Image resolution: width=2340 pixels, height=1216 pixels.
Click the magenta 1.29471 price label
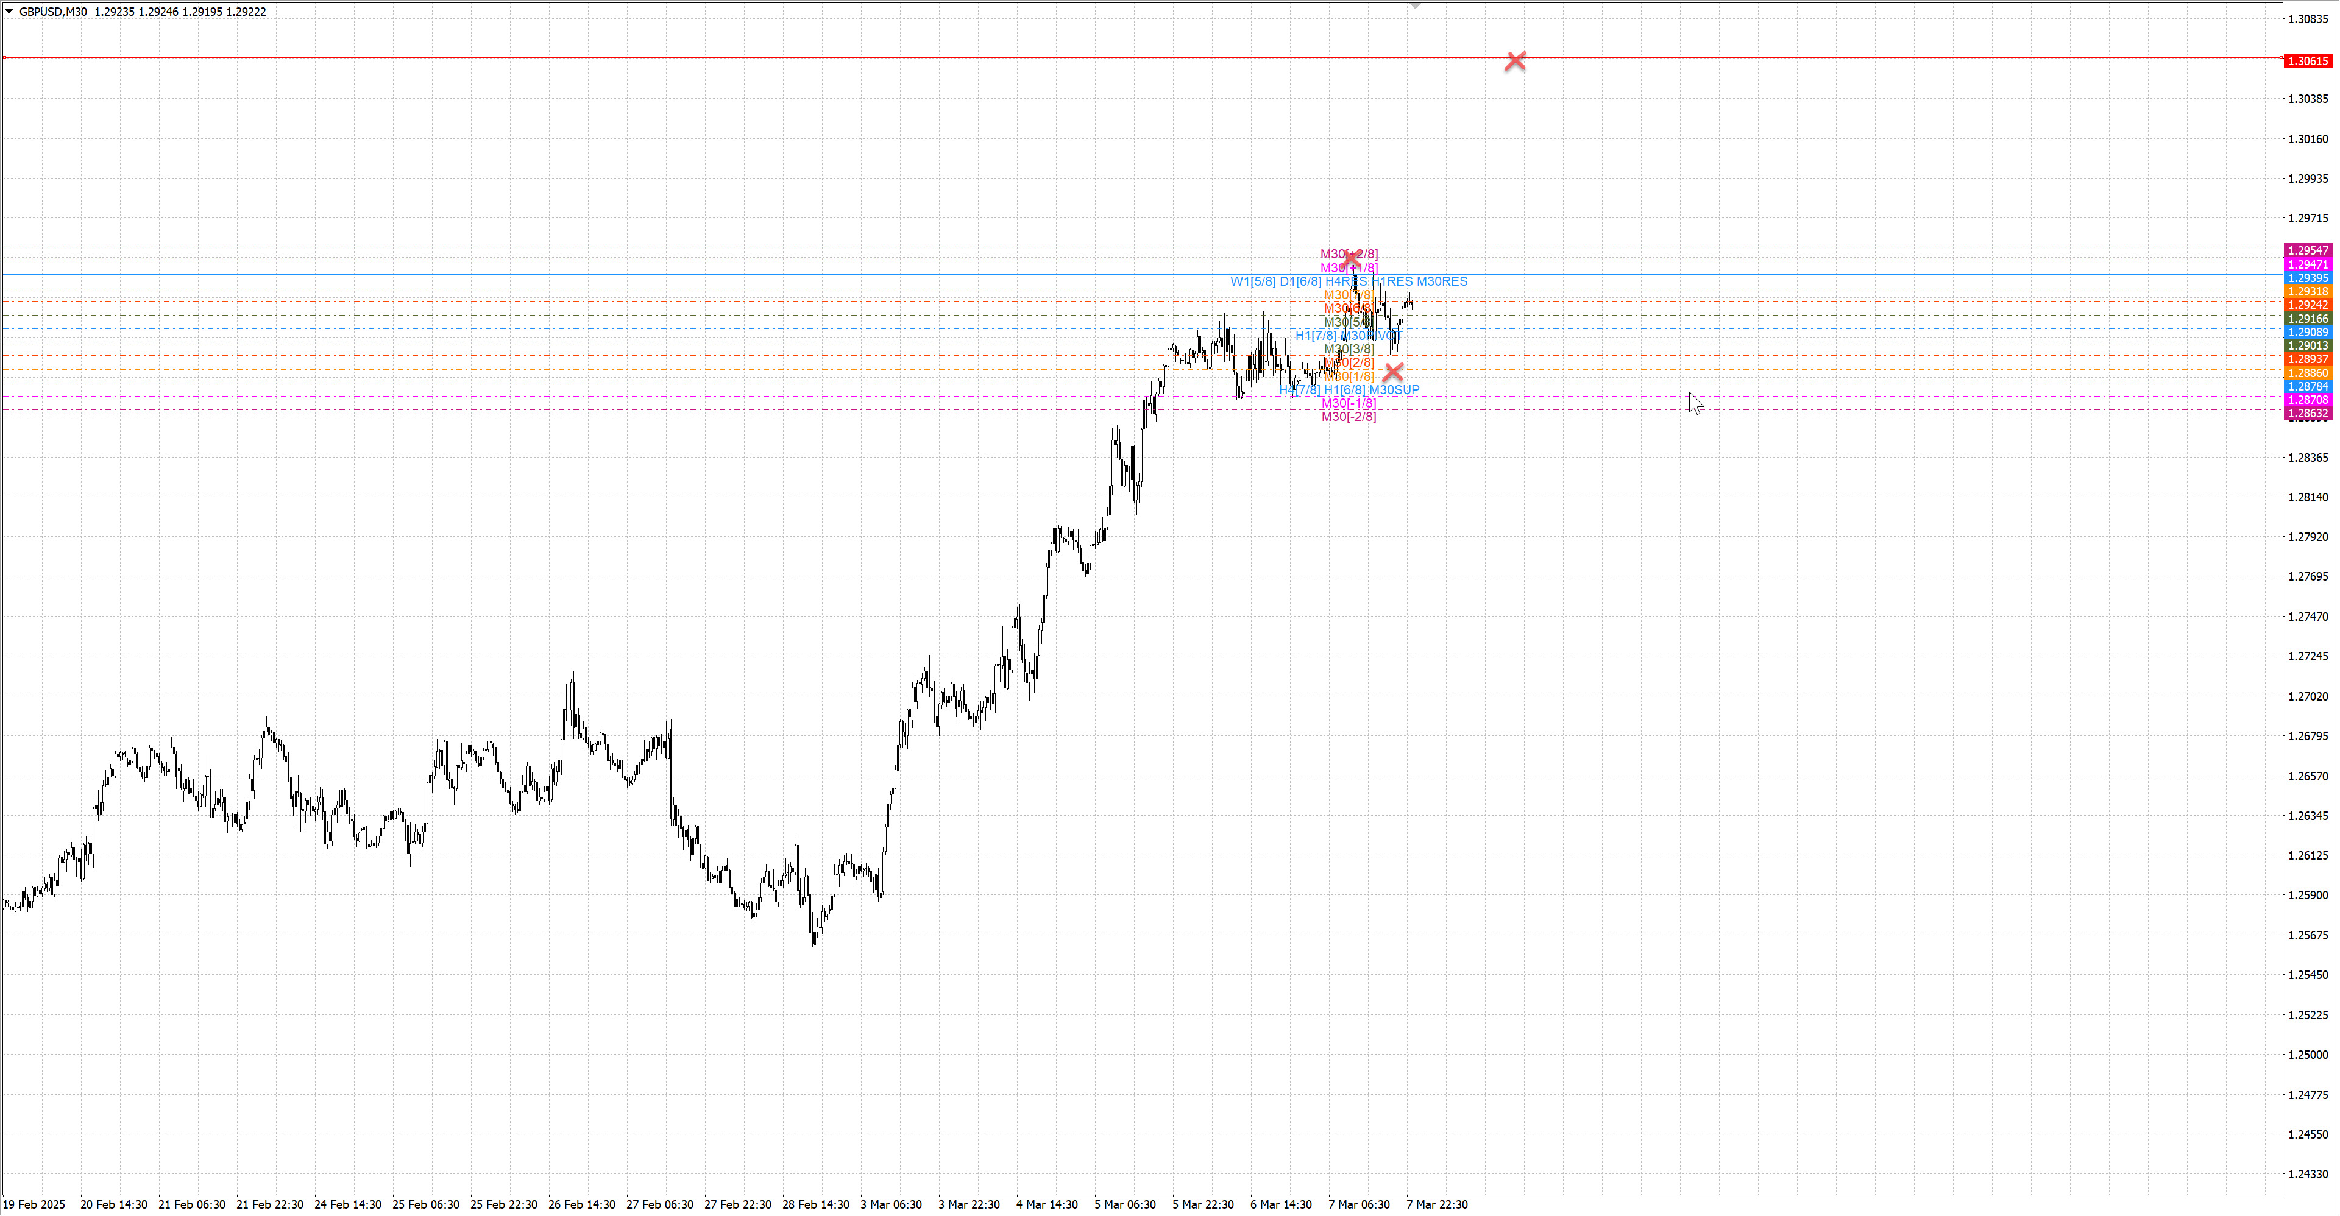[2307, 264]
